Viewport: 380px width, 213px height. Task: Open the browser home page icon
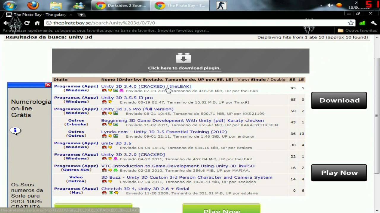coord(37,23)
